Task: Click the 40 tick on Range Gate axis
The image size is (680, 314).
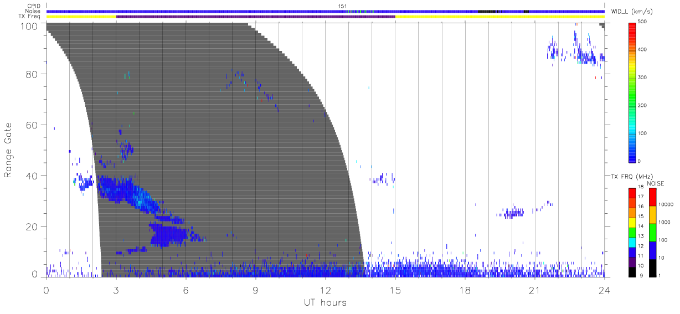Action: [33, 176]
